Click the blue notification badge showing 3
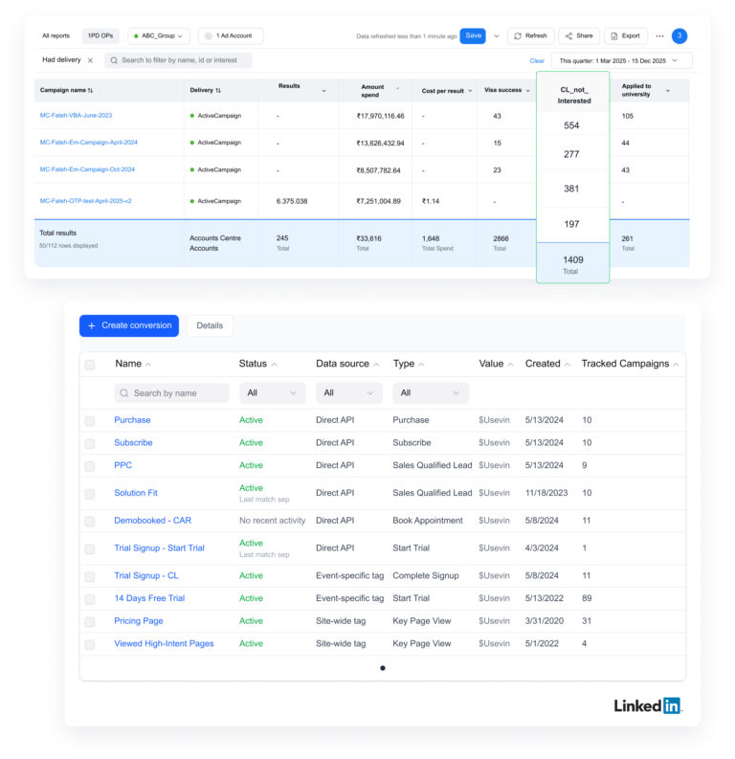Viewport: 735px width, 759px height. pos(679,36)
